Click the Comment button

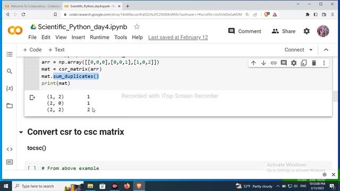[244, 31]
